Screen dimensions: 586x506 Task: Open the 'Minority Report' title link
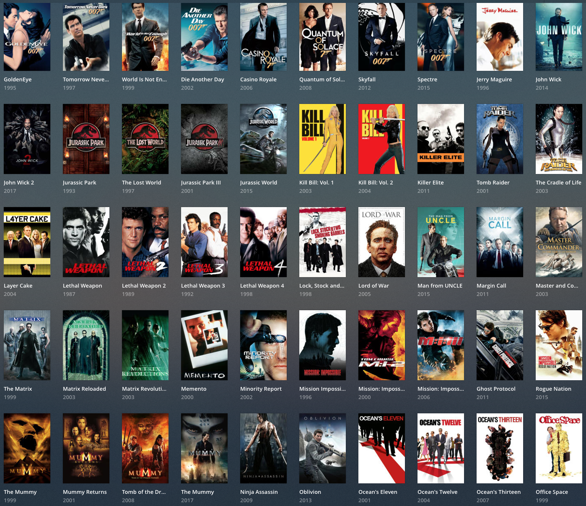click(x=261, y=389)
